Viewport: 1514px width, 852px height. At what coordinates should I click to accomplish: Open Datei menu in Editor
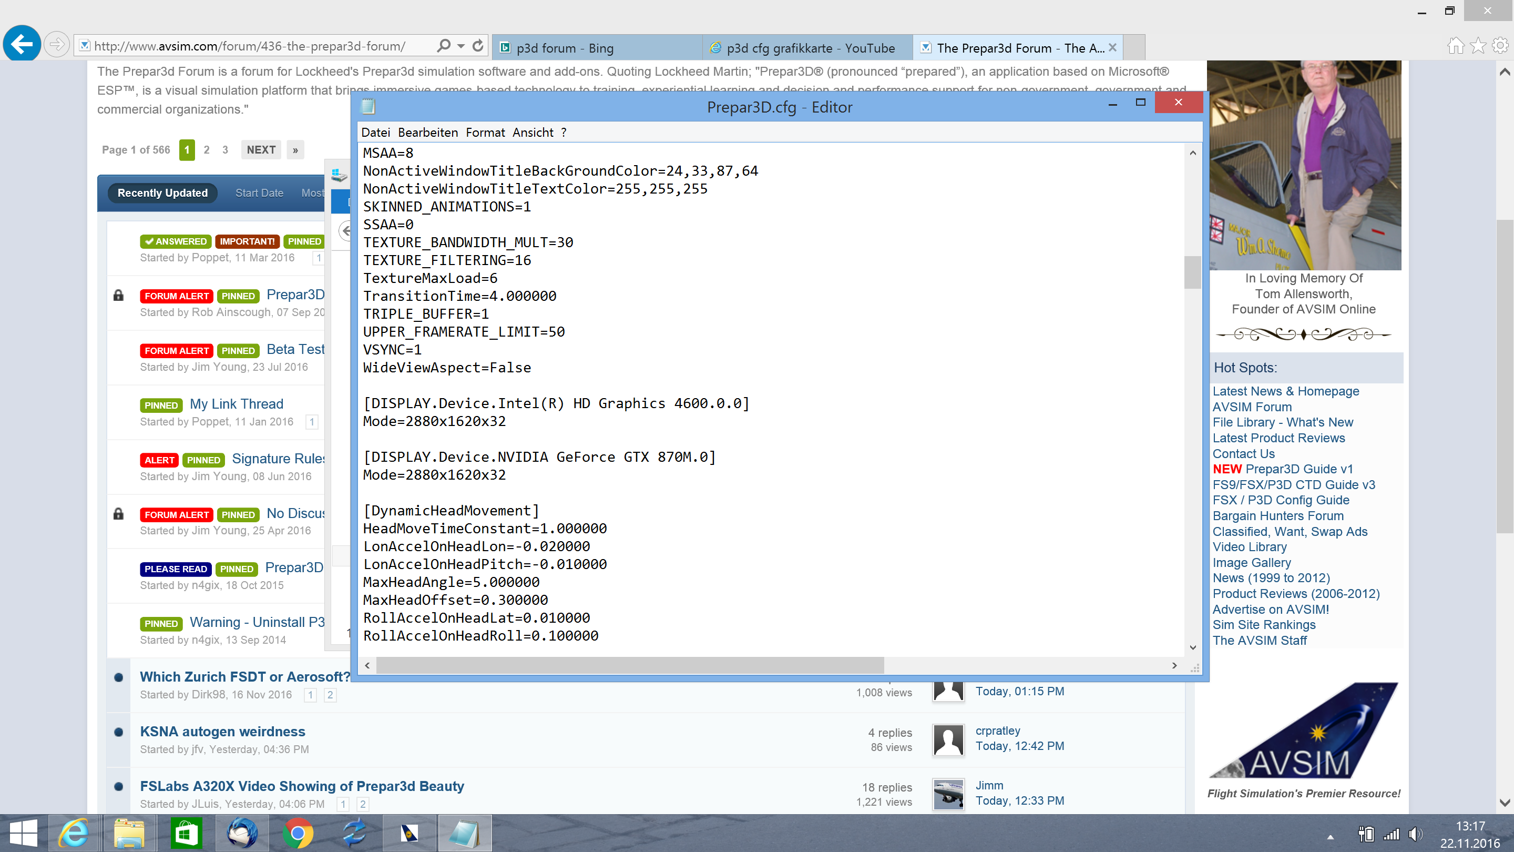click(x=375, y=133)
